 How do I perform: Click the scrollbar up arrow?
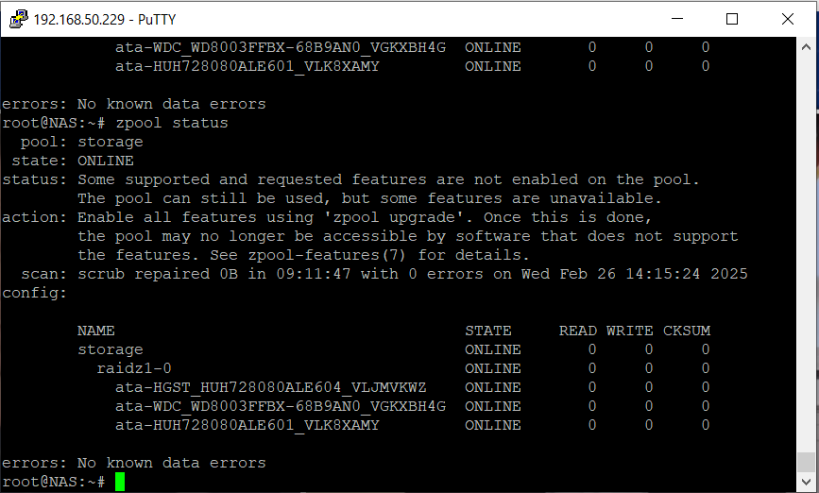pyautogui.click(x=806, y=46)
